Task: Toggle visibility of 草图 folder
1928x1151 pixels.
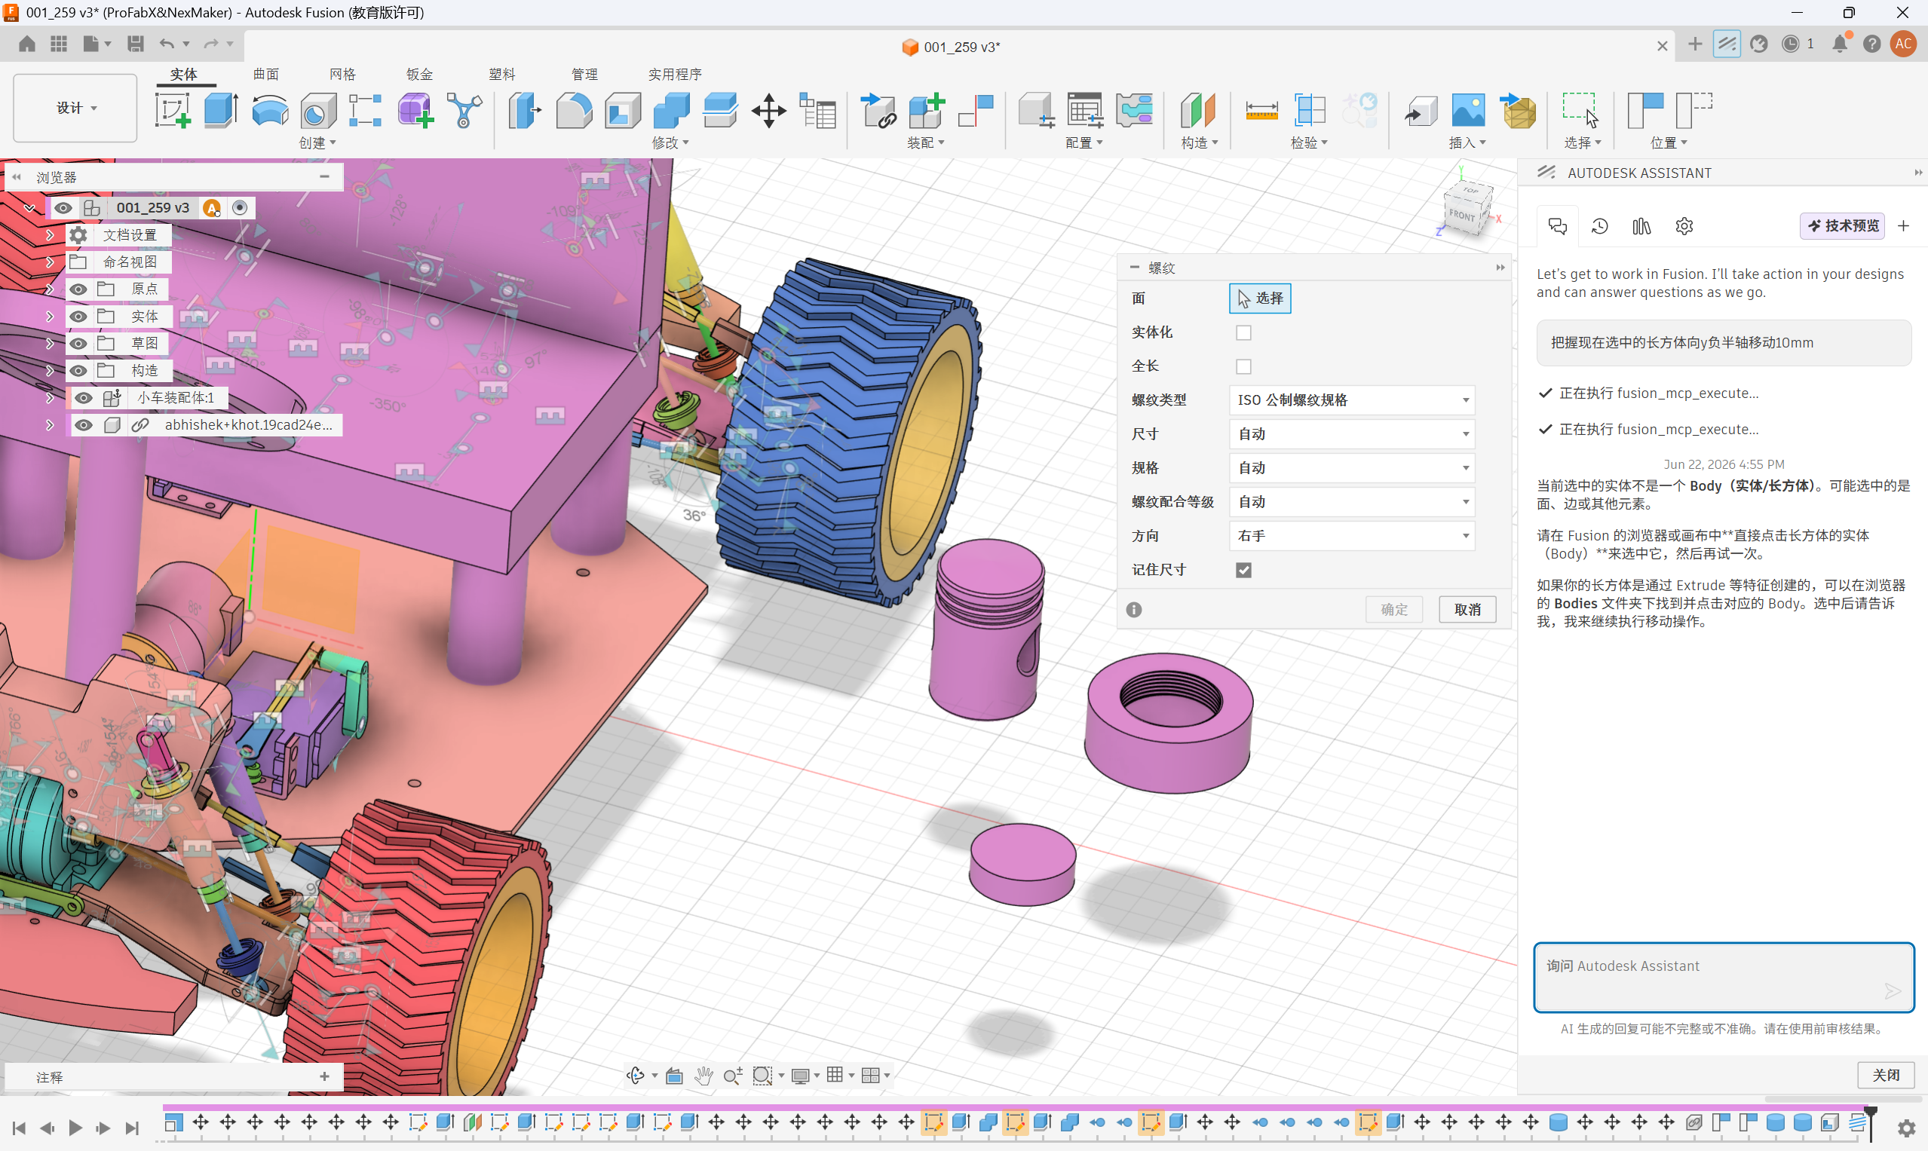Action: [x=78, y=344]
